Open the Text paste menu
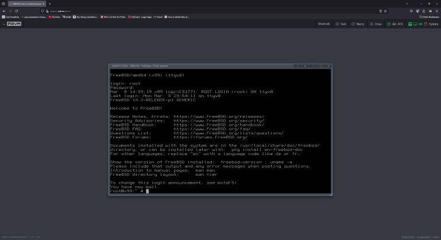 tap(341, 24)
